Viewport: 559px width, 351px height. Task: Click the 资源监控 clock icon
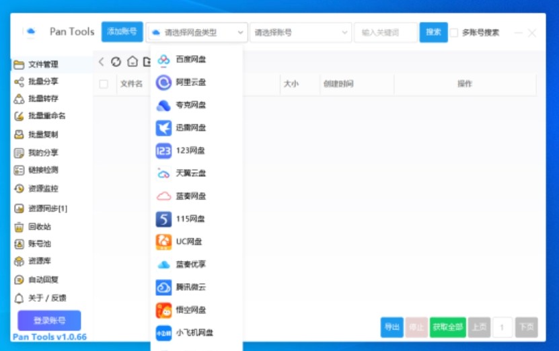19,188
